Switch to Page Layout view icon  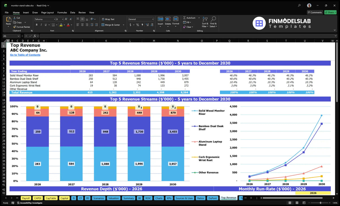(297, 203)
